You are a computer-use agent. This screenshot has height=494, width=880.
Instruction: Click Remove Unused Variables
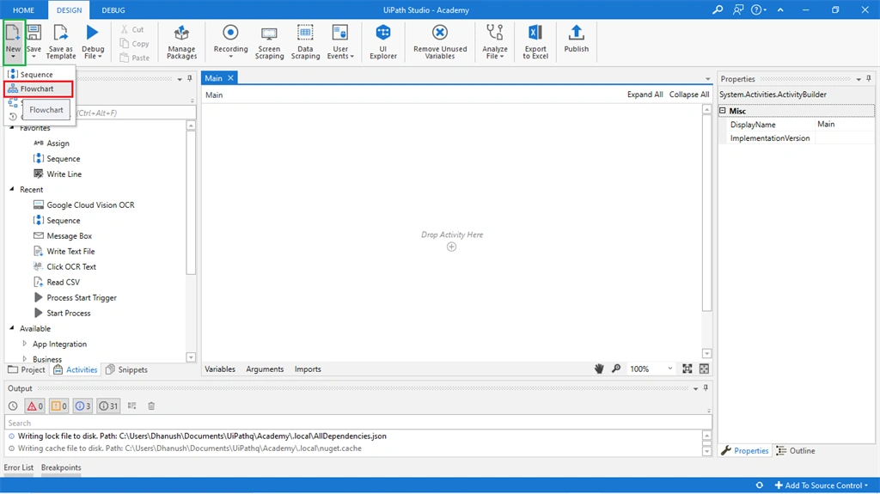[x=440, y=41]
